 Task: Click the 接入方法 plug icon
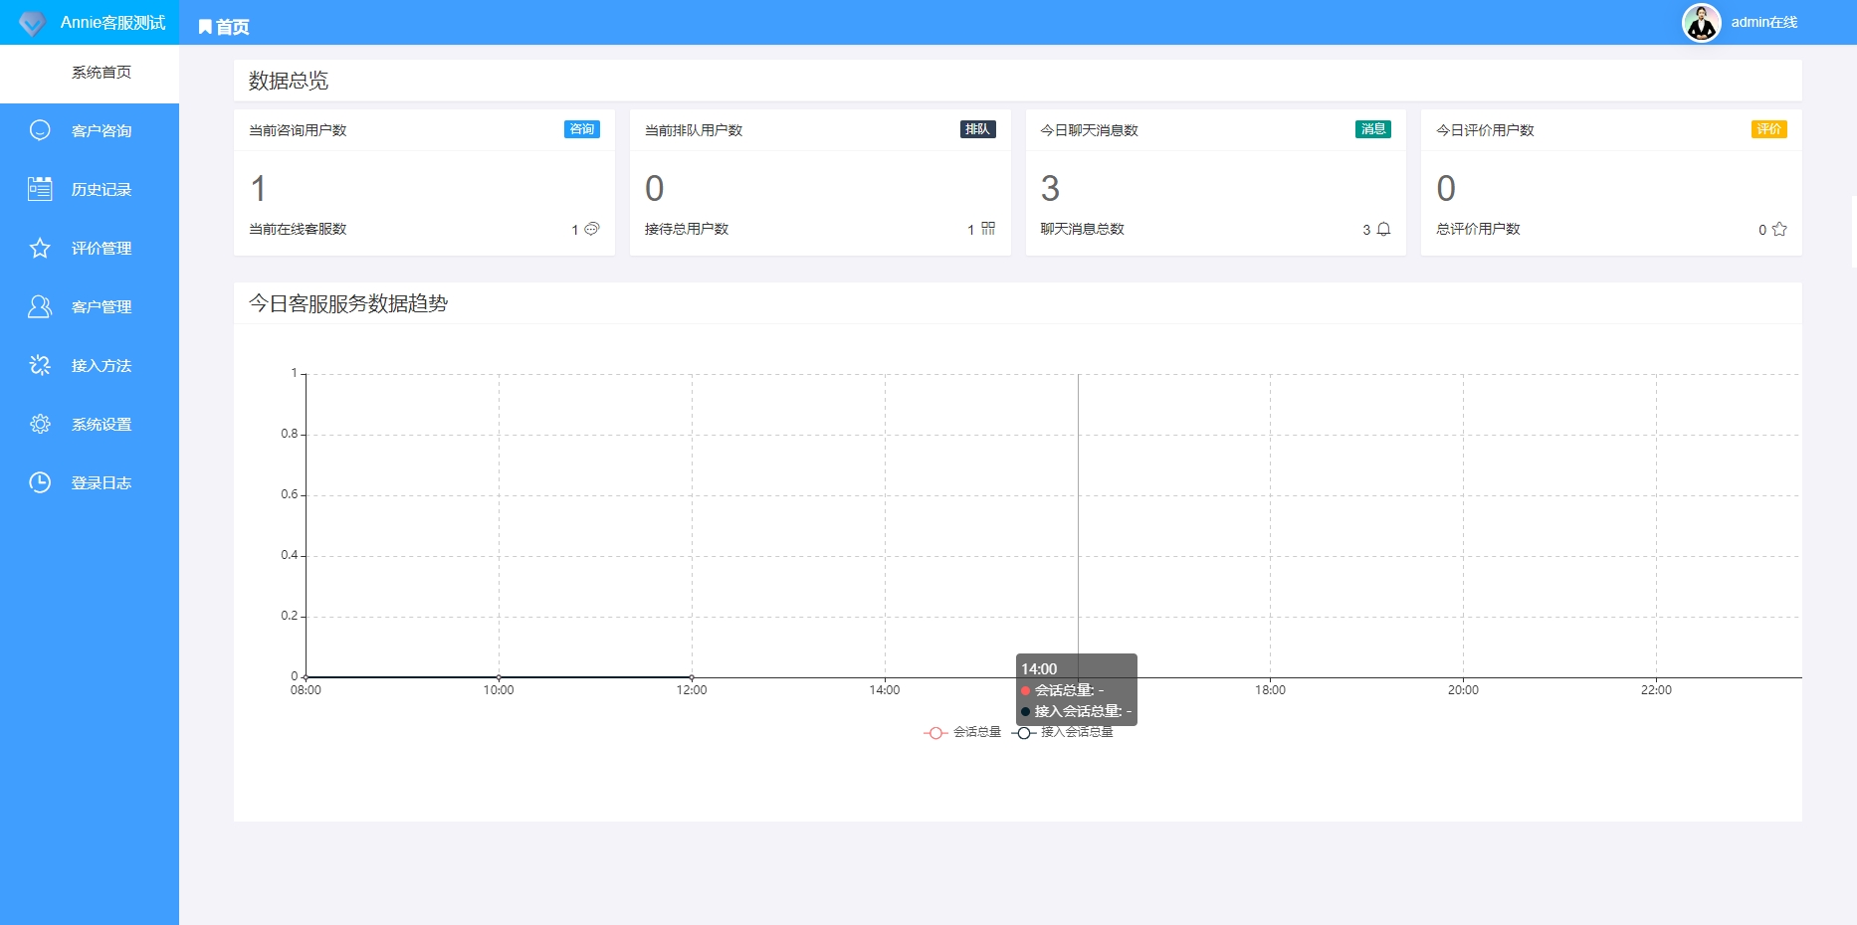[40, 365]
